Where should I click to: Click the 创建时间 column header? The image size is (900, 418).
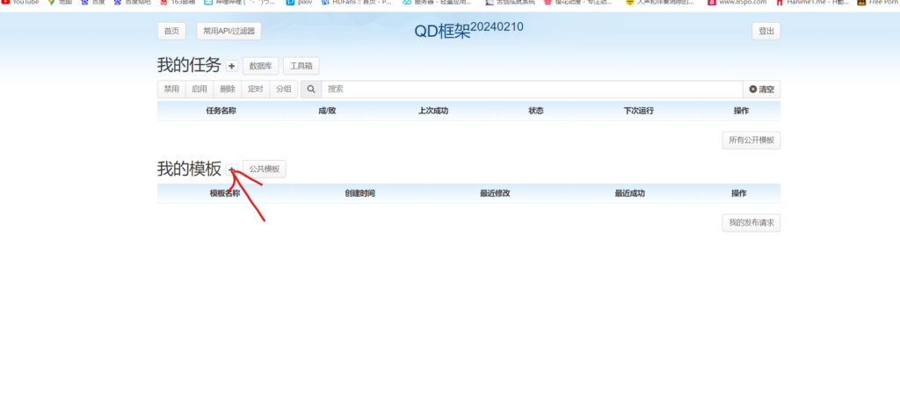(359, 194)
